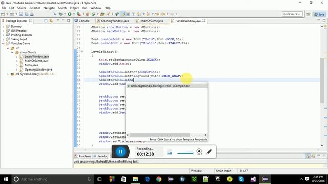Viewport: 328px width, 184px height.
Task: Open the Window menu
Action: (96, 8)
